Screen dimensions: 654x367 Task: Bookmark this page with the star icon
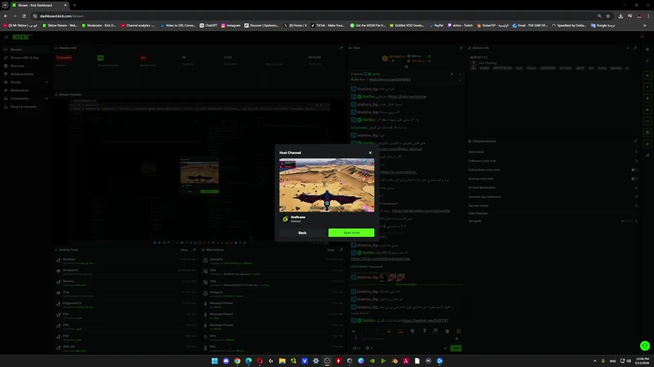(x=608, y=16)
